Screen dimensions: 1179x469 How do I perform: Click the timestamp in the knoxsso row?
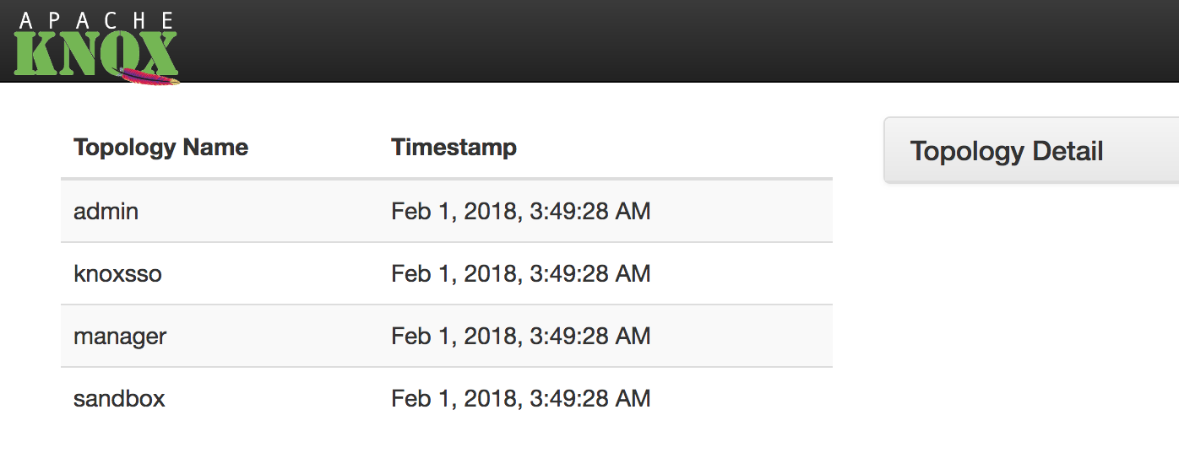(520, 273)
